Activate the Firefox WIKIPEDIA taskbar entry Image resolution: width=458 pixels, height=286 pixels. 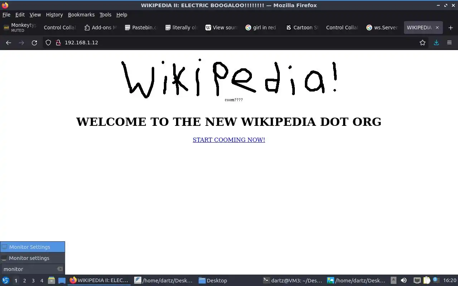(x=99, y=281)
